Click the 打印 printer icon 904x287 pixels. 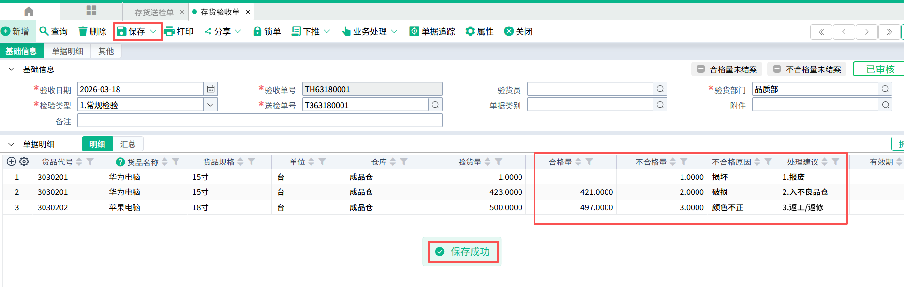170,31
